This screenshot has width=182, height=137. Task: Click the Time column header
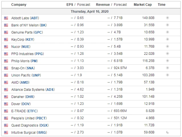click(162, 5)
